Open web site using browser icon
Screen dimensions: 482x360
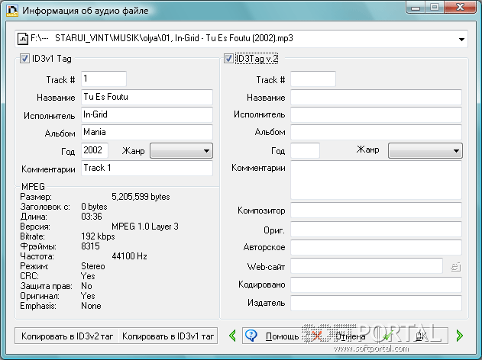click(455, 267)
